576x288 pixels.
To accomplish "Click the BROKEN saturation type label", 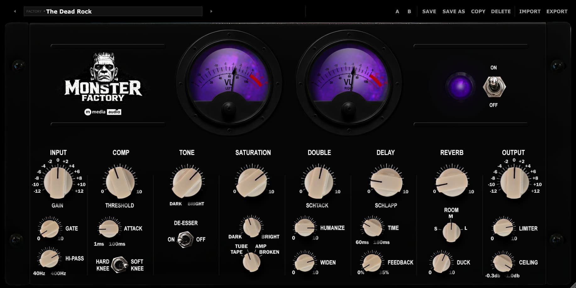I will coord(269,252).
